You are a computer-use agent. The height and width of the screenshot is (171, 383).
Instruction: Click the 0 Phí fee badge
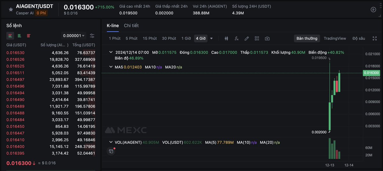(41, 13)
